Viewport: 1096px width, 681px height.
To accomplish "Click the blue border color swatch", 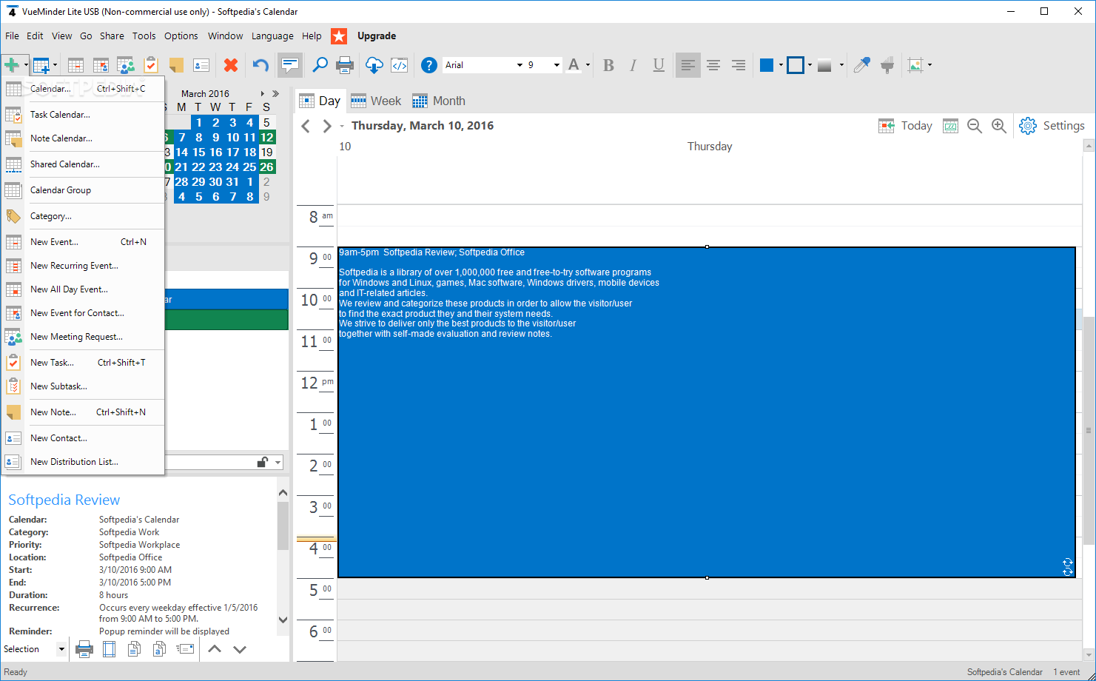I will tap(796, 65).
